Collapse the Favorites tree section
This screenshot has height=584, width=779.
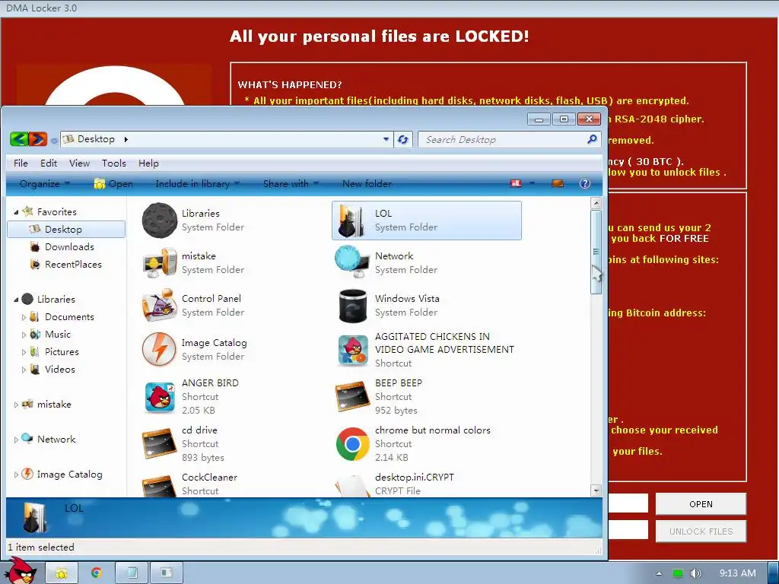pyautogui.click(x=16, y=212)
